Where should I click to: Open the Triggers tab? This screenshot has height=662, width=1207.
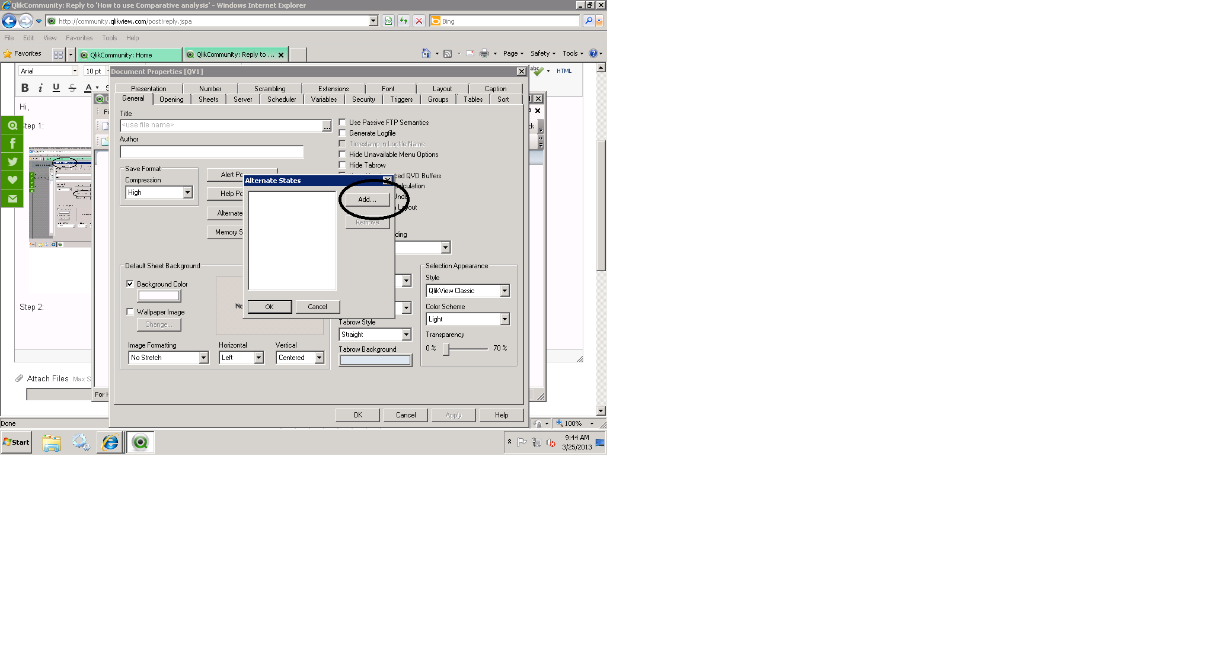[x=401, y=99]
